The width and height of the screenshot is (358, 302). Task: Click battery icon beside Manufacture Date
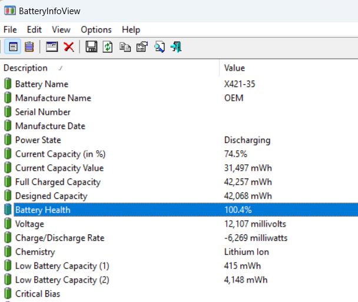[8, 126]
